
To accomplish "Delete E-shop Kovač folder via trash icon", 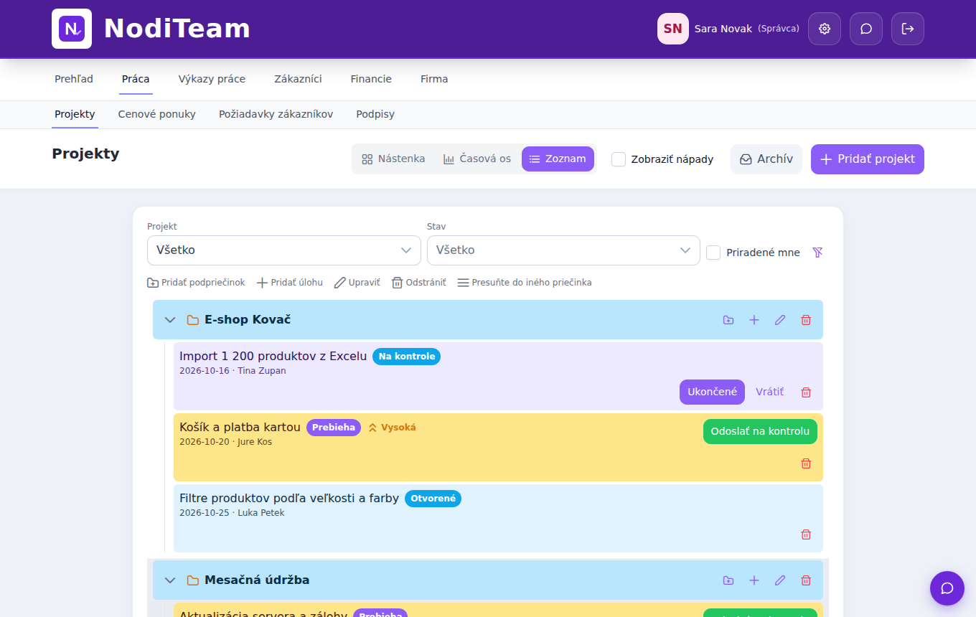I will pos(806,320).
